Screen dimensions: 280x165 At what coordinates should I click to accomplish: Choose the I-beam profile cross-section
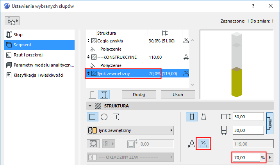116,117
